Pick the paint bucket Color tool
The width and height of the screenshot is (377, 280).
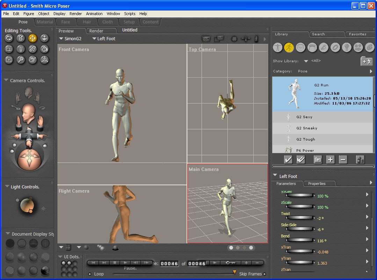44,49
